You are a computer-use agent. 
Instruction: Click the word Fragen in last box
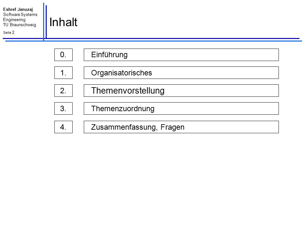tap(172, 127)
